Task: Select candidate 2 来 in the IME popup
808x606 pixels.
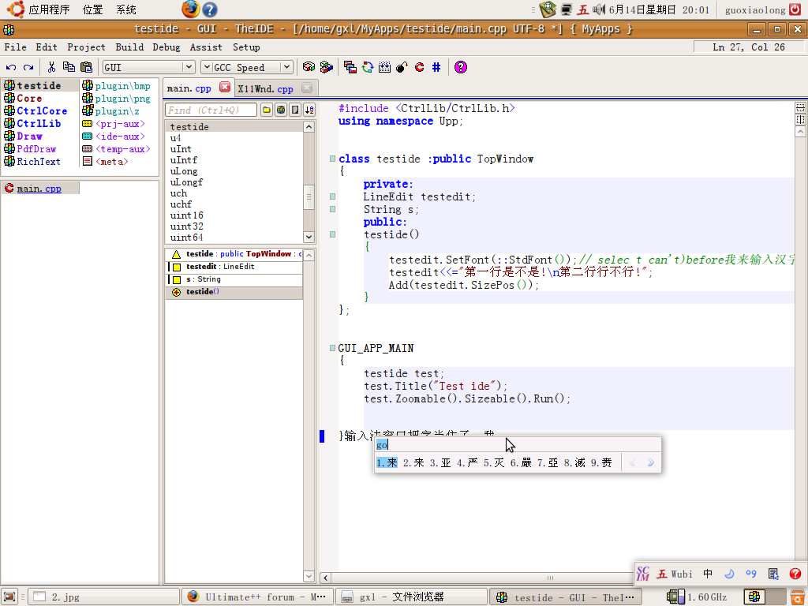Action: [x=413, y=463]
